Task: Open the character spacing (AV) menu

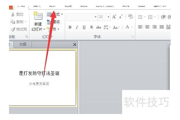Action: pyautogui.click(x=107, y=27)
